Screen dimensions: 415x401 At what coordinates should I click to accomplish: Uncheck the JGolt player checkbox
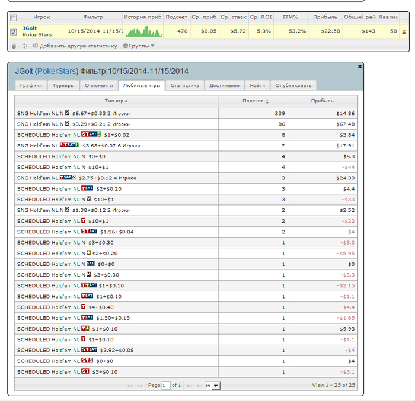click(x=14, y=32)
